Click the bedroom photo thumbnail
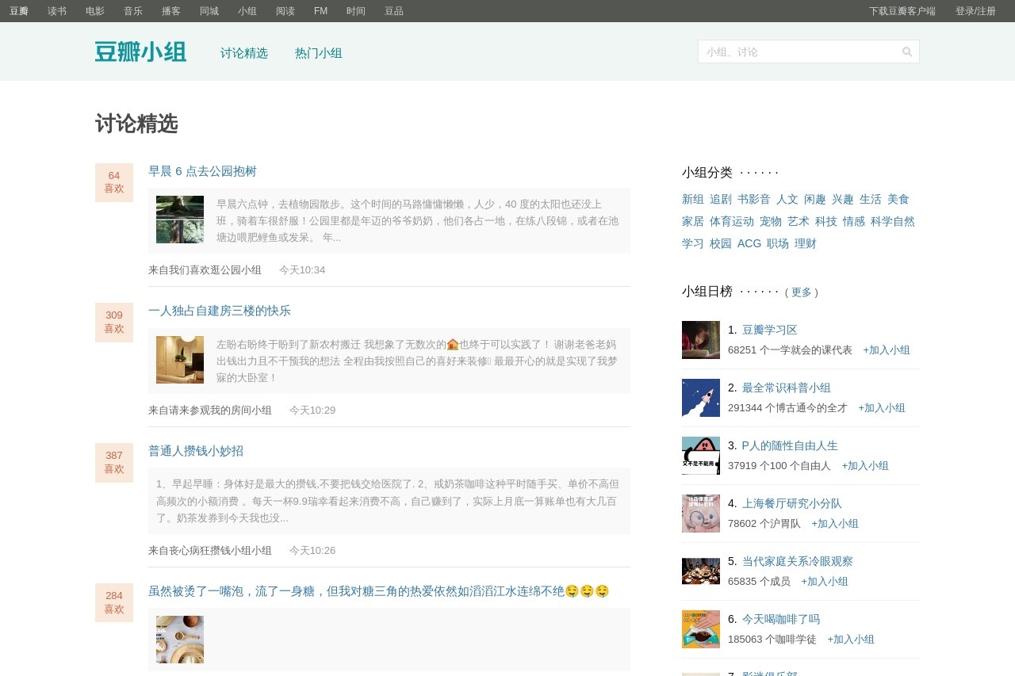Viewport: 1015px width, 676px height. (180, 360)
